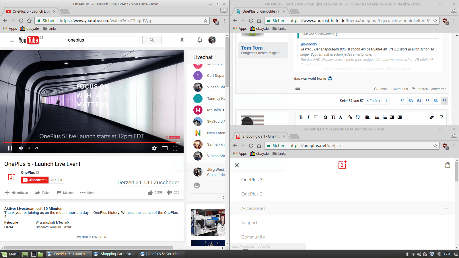This screenshot has width=459, height=258.
Task: Click eraser remove-formatting icon in forum editor
Action: tap(432, 117)
